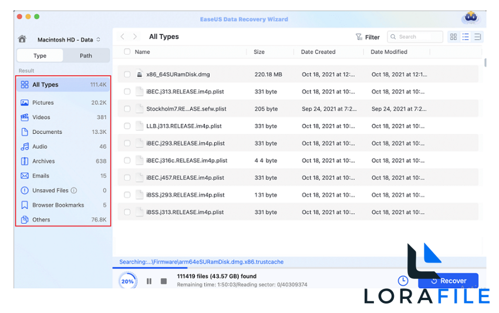Check iBEC.j293.RELEASE.im4p.plist file
Image resolution: width=499 pixels, height=313 pixels.
click(x=127, y=143)
